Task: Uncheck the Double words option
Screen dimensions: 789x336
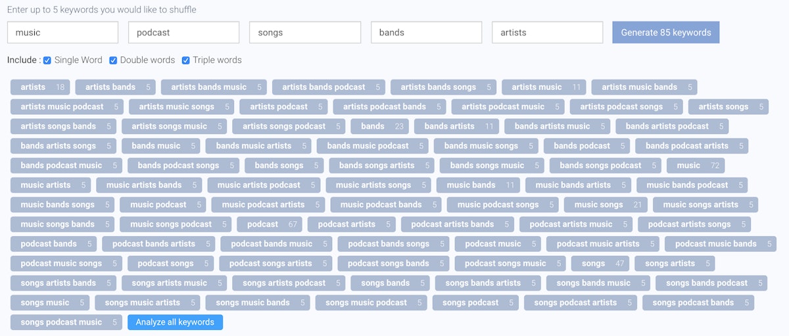Action: tap(113, 60)
